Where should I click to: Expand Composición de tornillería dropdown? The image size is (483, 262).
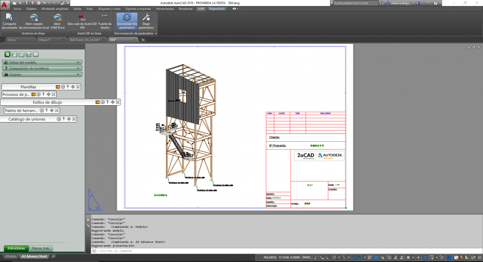tap(78, 68)
